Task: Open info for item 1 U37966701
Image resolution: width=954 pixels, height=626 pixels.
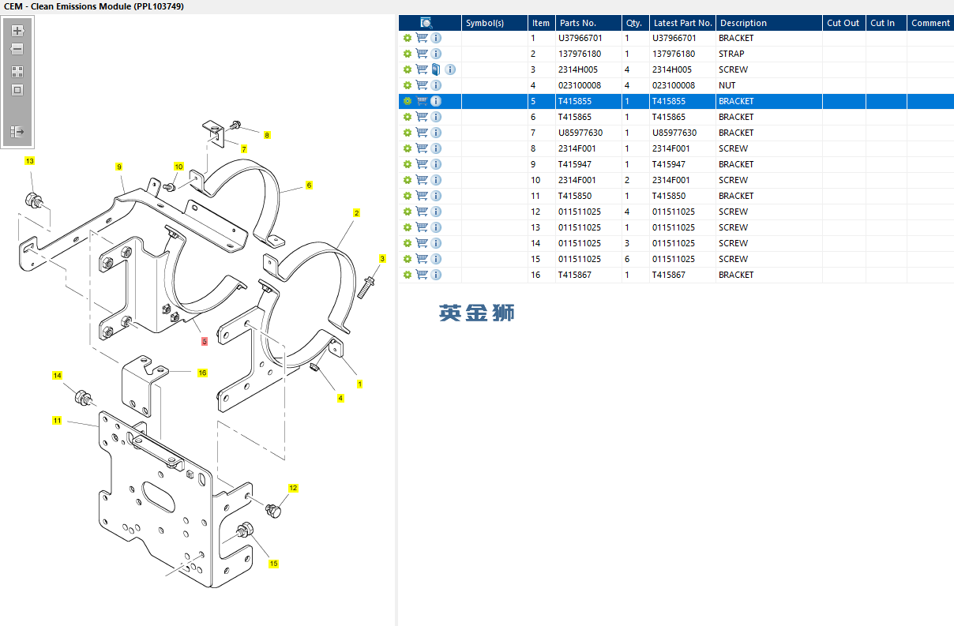Action: click(x=436, y=38)
